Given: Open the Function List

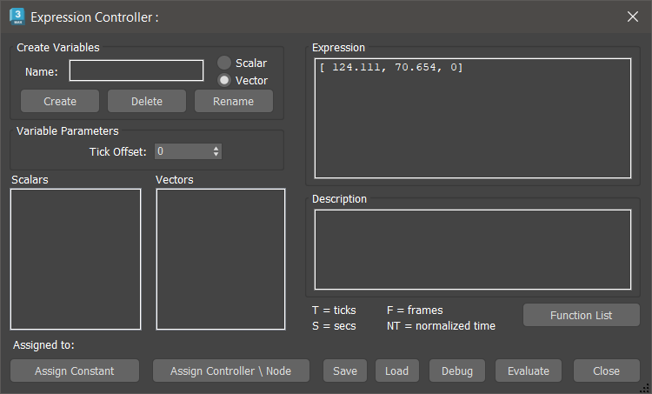Looking at the screenshot, I should click(x=581, y=315).
